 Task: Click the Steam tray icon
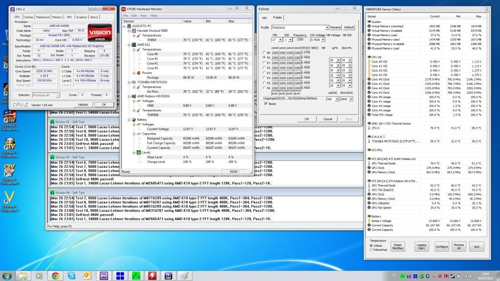click(x=453, y=276)
